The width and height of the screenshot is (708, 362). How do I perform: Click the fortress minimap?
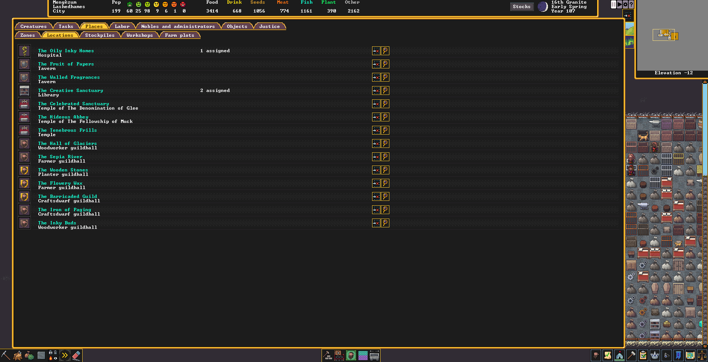(672, 36)
